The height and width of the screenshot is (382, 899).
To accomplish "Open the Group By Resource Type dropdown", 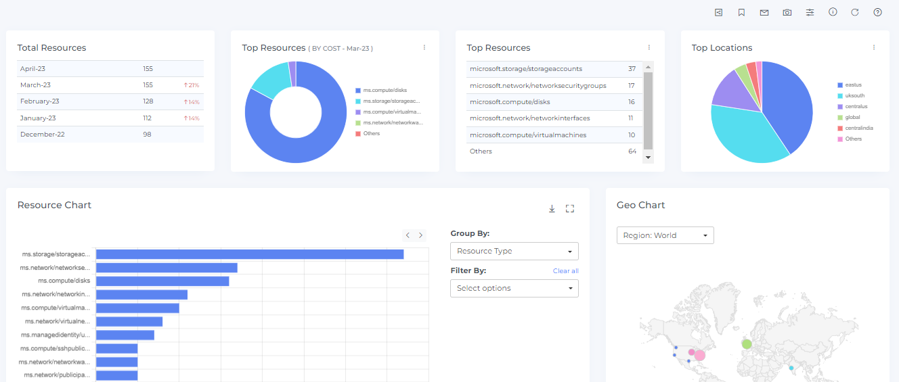I will (x=514, y=251).
